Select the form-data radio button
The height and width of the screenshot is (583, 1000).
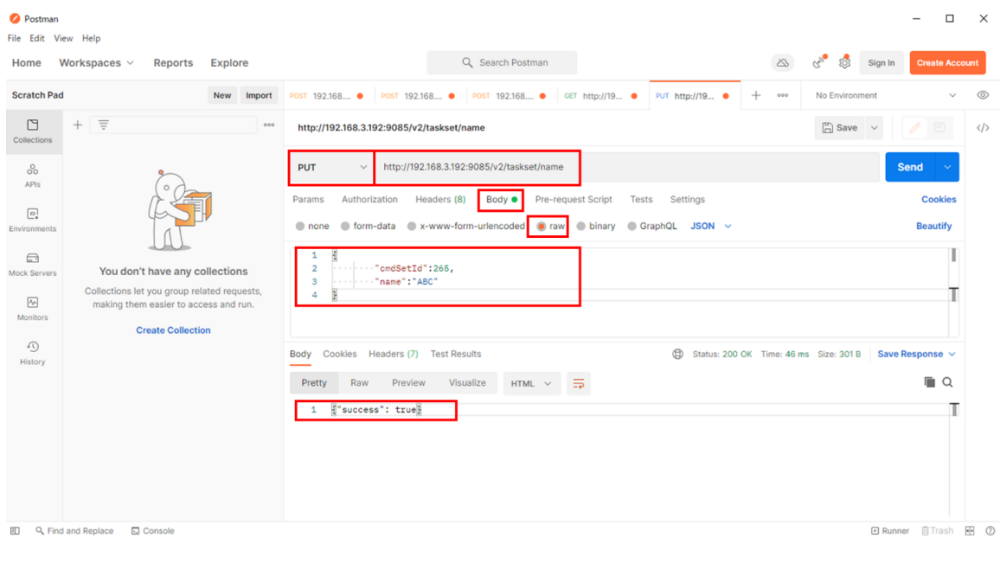(x=345, y=227)
